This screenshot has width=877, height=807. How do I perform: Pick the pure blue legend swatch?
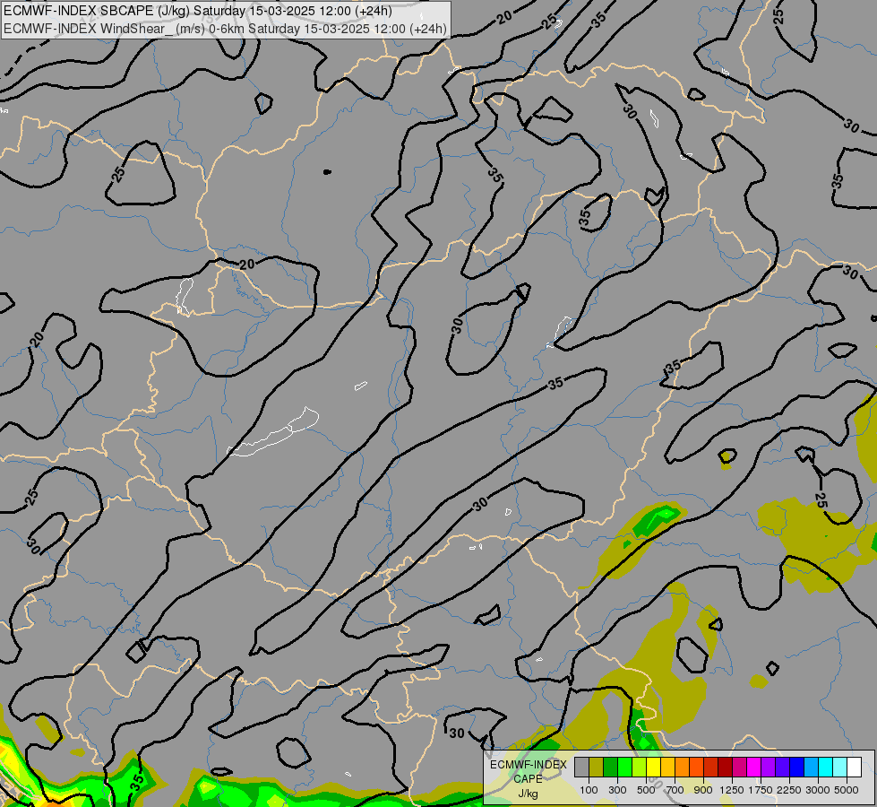(796, 768)
